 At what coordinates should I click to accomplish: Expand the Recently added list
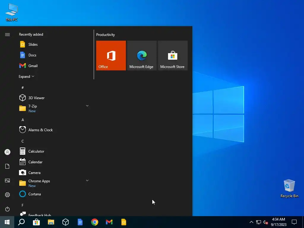(x=26, y=77)
